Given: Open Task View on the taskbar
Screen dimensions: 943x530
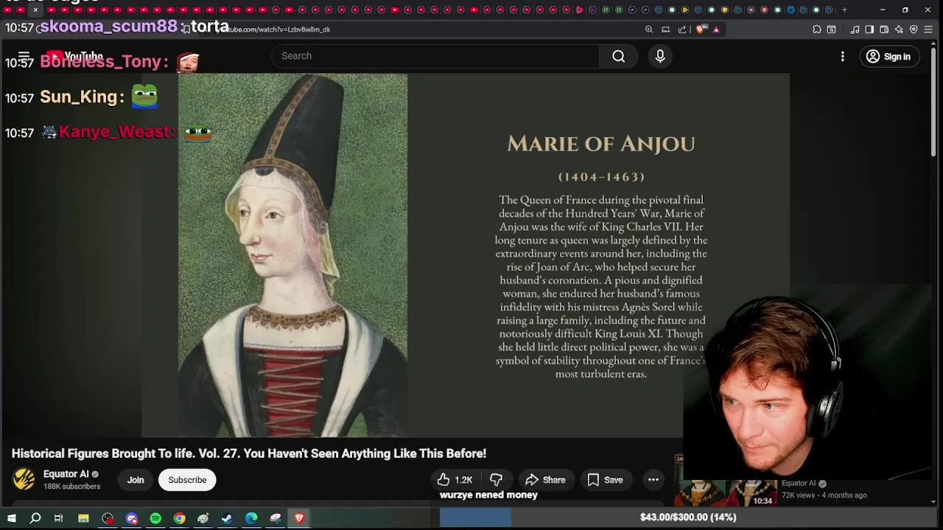Looking at the screenshot, I should tap(58, 518).
